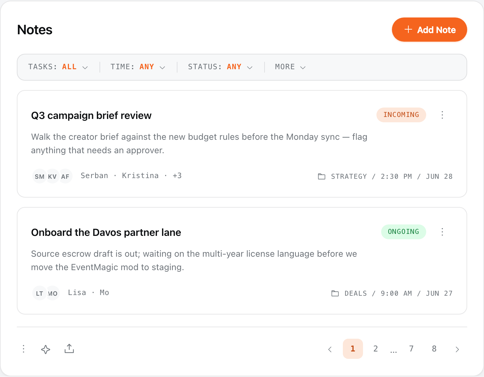This screenshot has width=484, height=377.
Task: Click the INCOMING status badge
Action: 401,115
